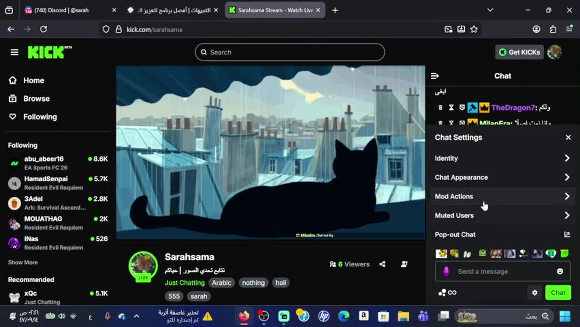Image resolution: width=580 pixels, height=327 pixels.
Task: Open the user profile avatar menu
Action: pyautogui.click(x=555, y=52)
